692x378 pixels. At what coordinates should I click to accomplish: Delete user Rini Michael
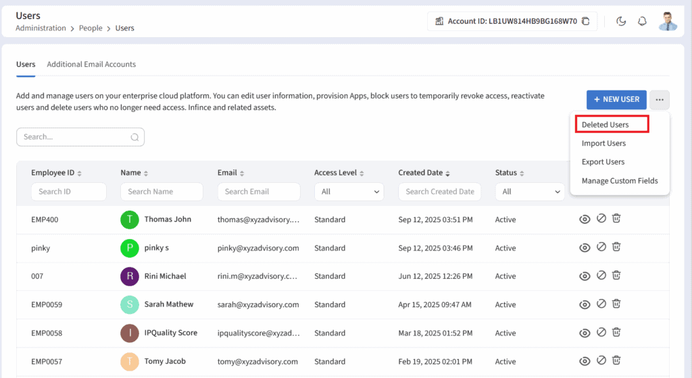616,275
